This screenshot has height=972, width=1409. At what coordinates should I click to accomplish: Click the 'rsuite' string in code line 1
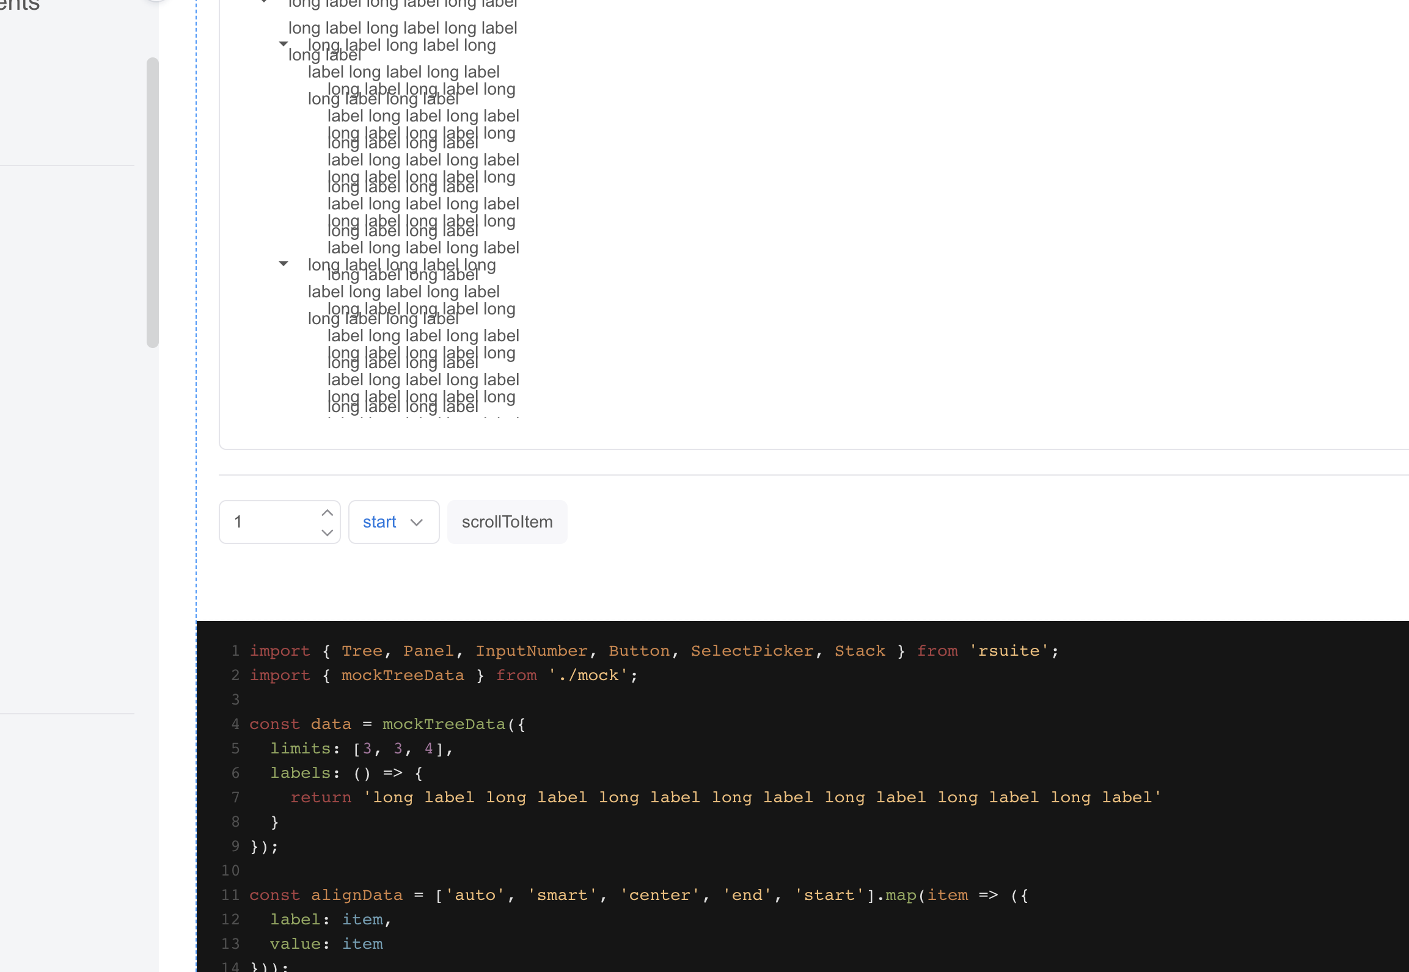point(1008,651)
